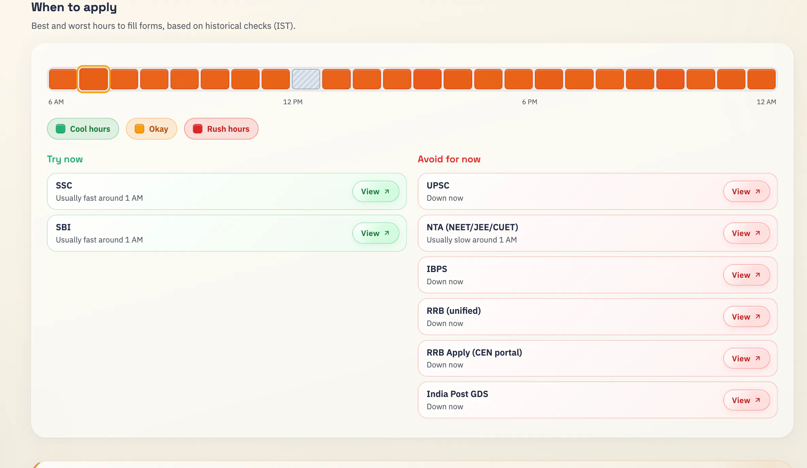Click the 12 AM timeline label

click(x=766, y=102)
